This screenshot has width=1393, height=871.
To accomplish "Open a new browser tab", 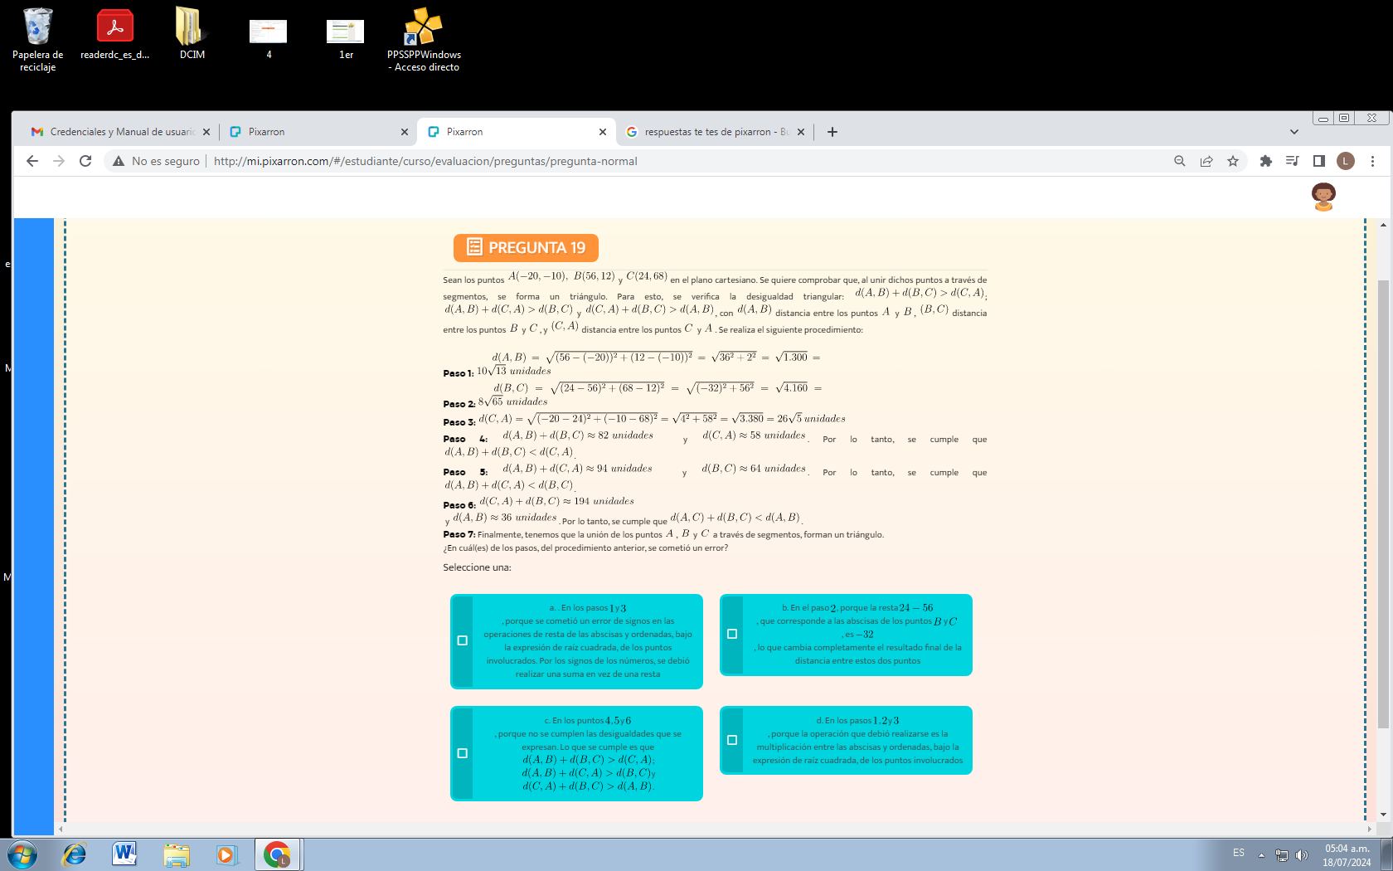I will (832, 132).
